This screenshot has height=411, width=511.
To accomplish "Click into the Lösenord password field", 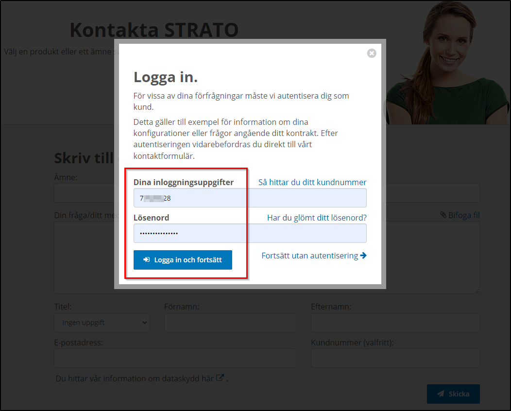I will coord(250,233).
